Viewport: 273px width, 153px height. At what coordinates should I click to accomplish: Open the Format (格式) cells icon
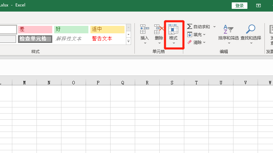(x=173, y=30)
